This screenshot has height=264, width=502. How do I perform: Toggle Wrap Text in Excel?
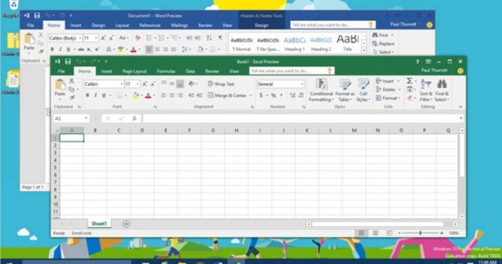[221, 84]
